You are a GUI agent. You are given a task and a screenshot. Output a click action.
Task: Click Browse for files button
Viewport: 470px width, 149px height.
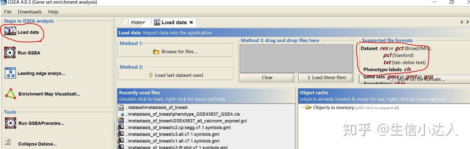coord(176,52)
